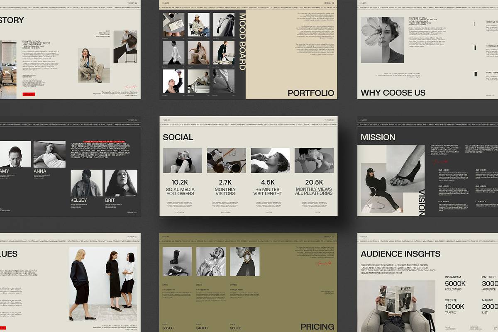Viewport: 498px width, 332px height.
Task: Select the KELSEY team member name
Action: pos(79,200)
